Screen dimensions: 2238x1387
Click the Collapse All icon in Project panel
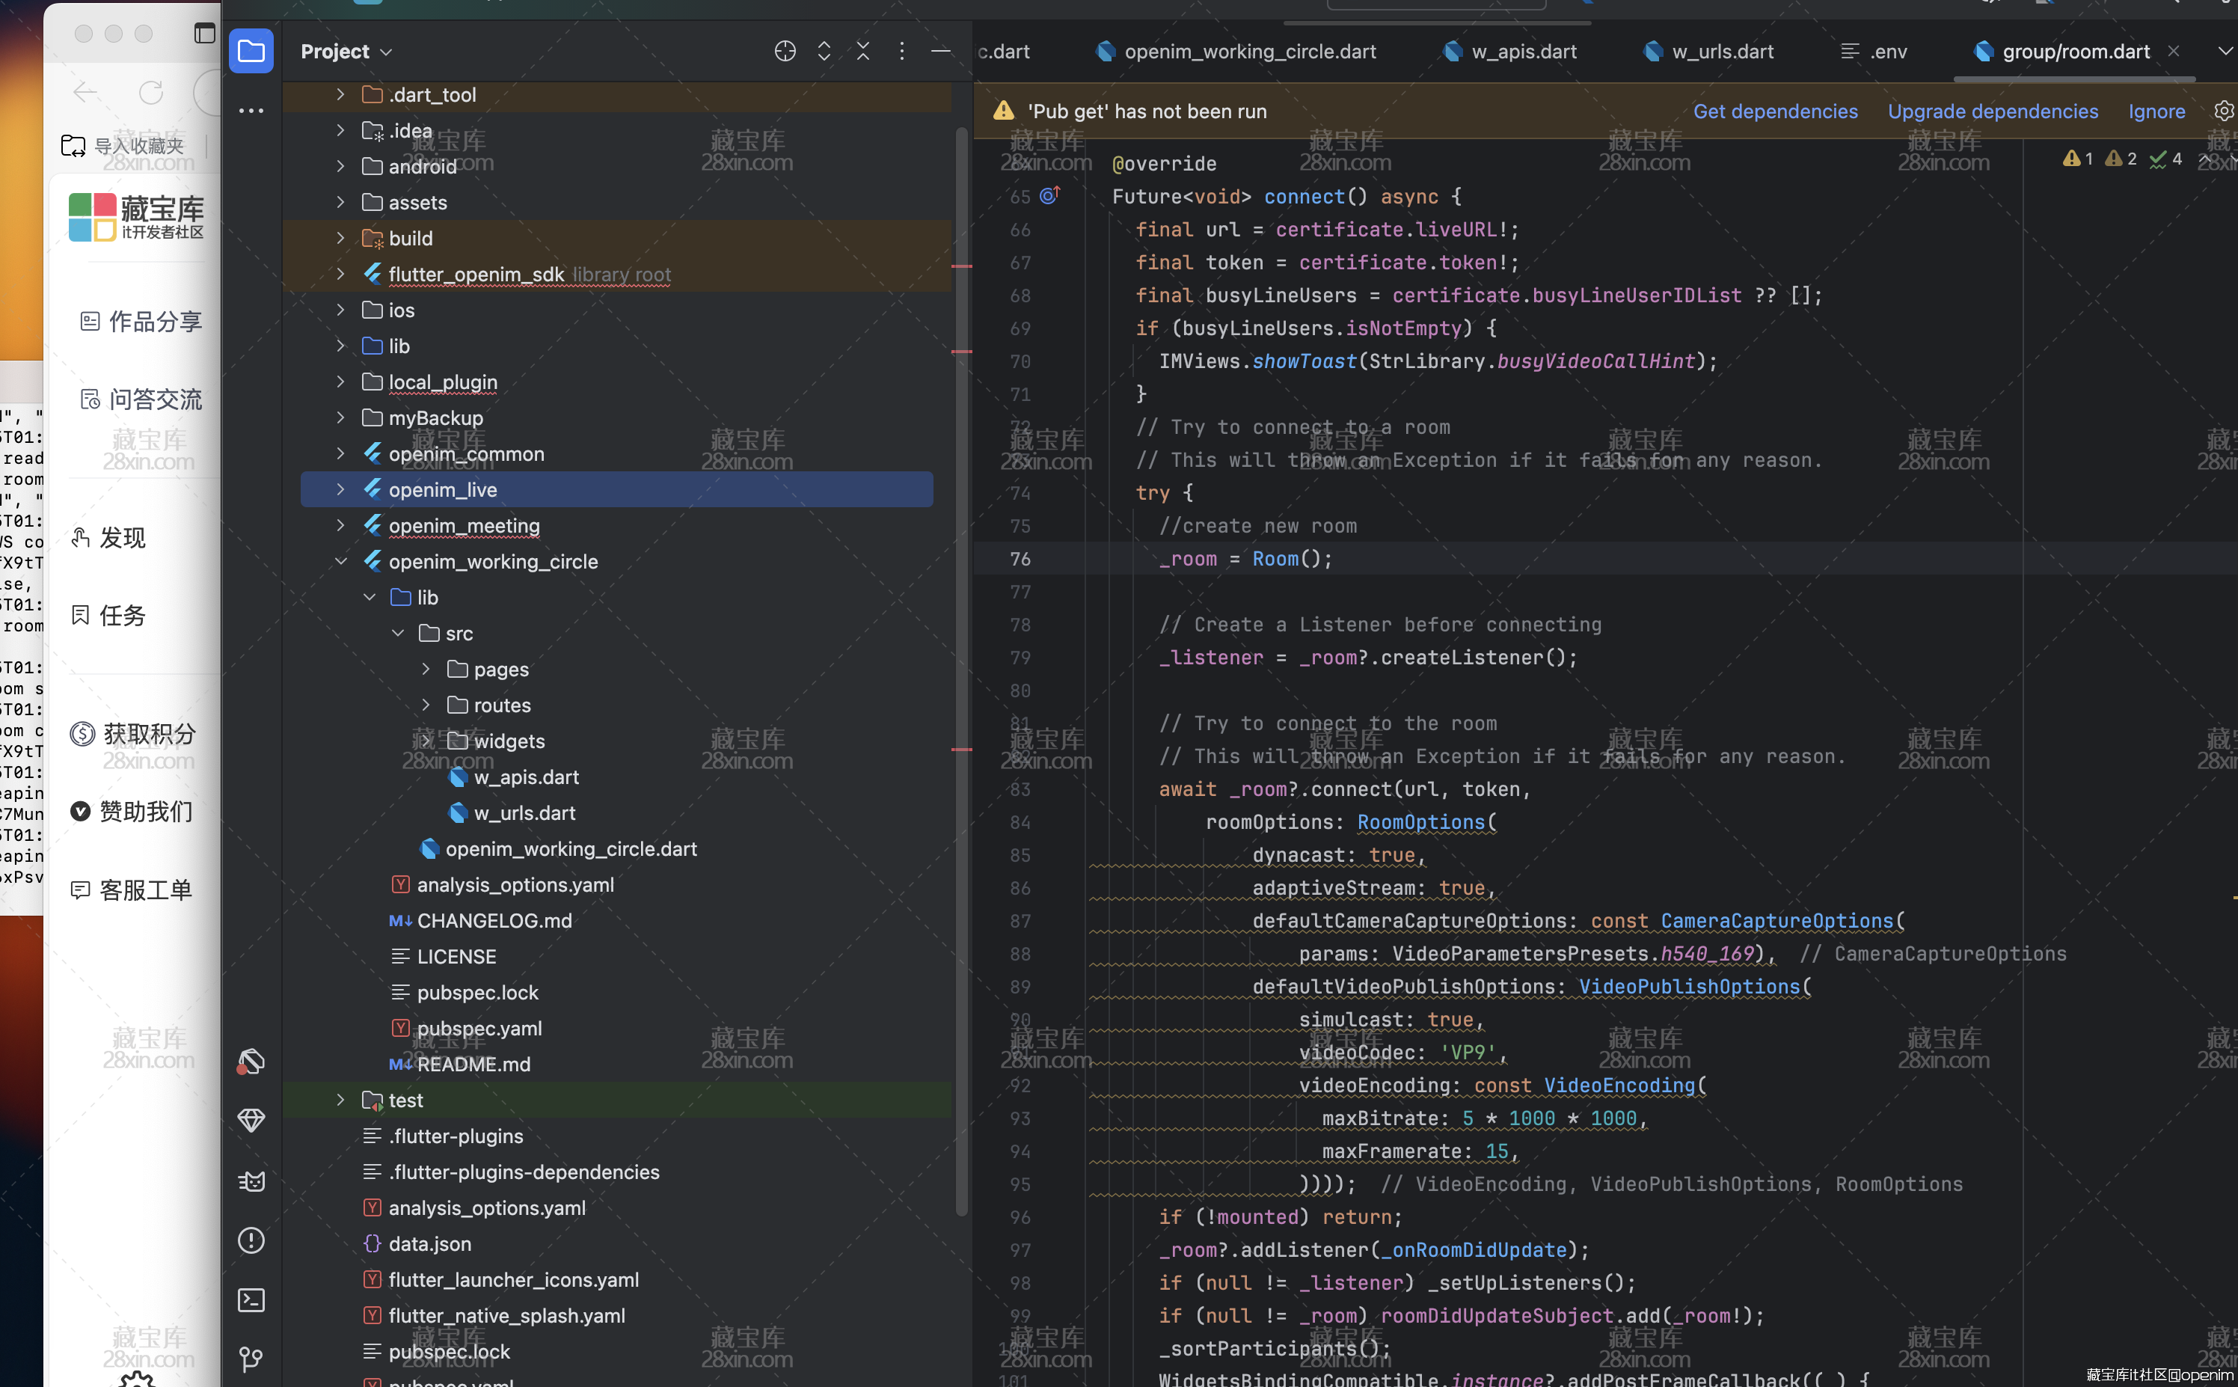pyautogui.click(x=863, y=52)
